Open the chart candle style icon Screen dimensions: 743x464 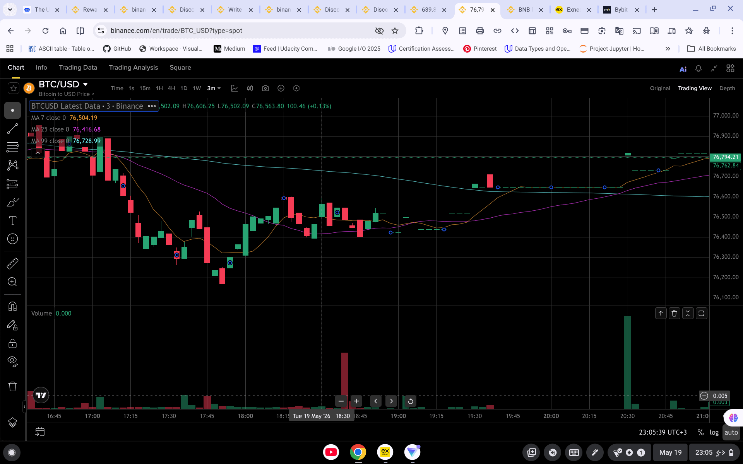[x=250, y=88]
